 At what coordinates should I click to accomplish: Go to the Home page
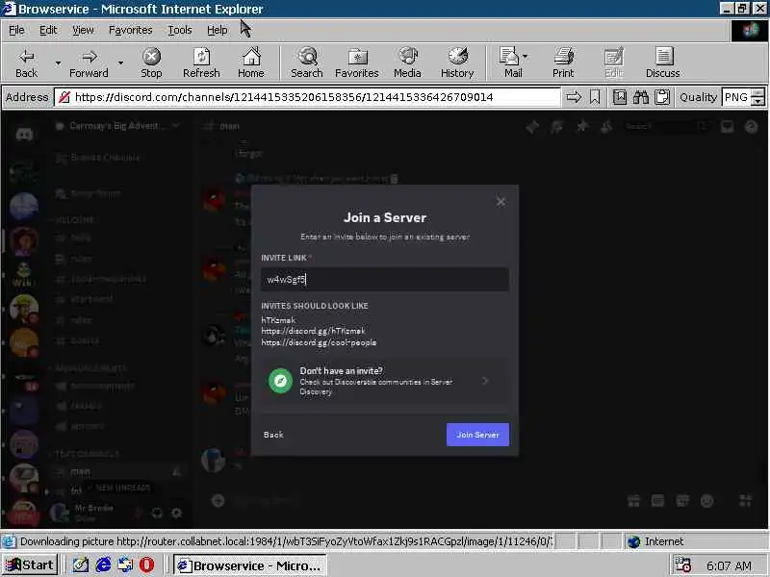coord(251,63)
